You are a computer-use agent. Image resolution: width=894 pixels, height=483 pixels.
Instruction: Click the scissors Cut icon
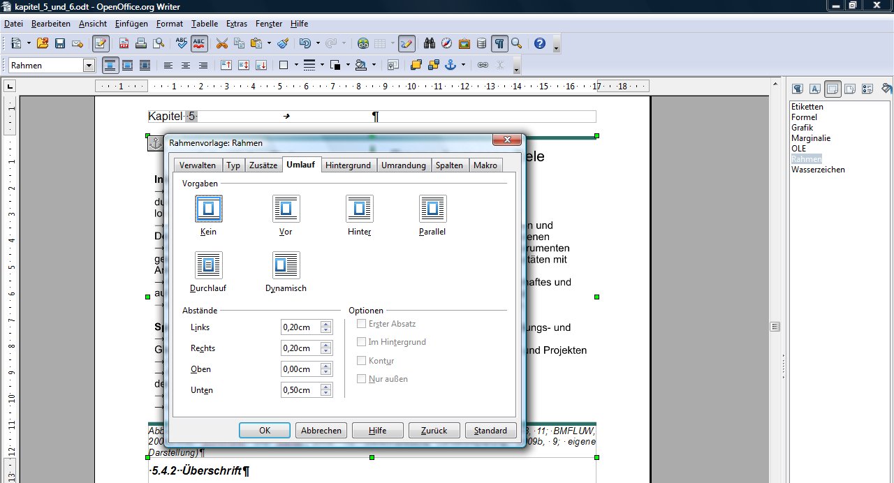pyautogui.click(x=222, y=43)
